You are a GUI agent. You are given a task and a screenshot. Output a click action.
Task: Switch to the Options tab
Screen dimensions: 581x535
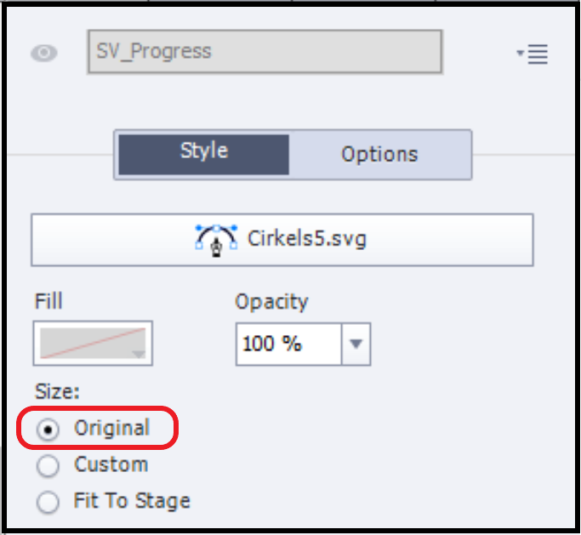click(379, 154)
